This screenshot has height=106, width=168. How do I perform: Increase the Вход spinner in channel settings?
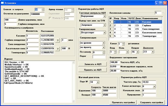tap(115, 51)
